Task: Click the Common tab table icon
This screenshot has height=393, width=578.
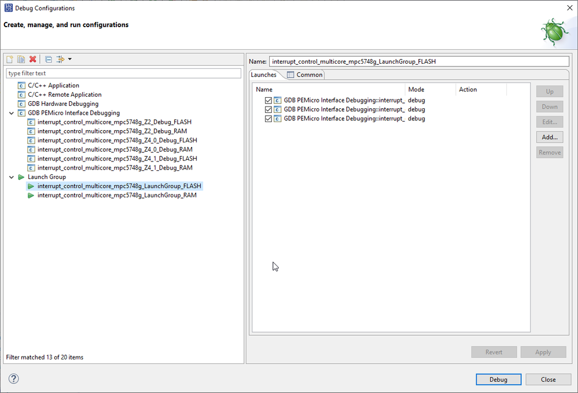Action: (290, 75)
